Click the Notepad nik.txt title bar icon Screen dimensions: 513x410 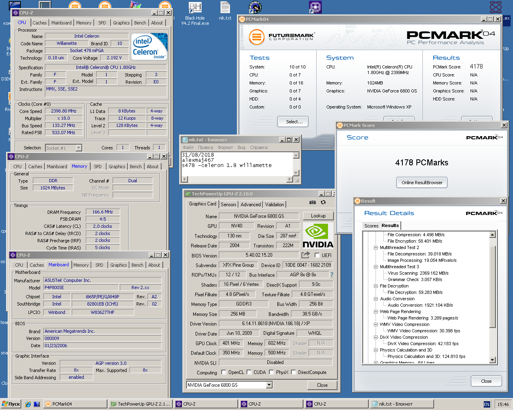pos(185,140)
